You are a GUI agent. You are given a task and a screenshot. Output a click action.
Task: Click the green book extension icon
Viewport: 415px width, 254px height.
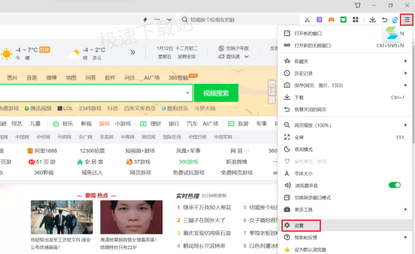(343, 19)
